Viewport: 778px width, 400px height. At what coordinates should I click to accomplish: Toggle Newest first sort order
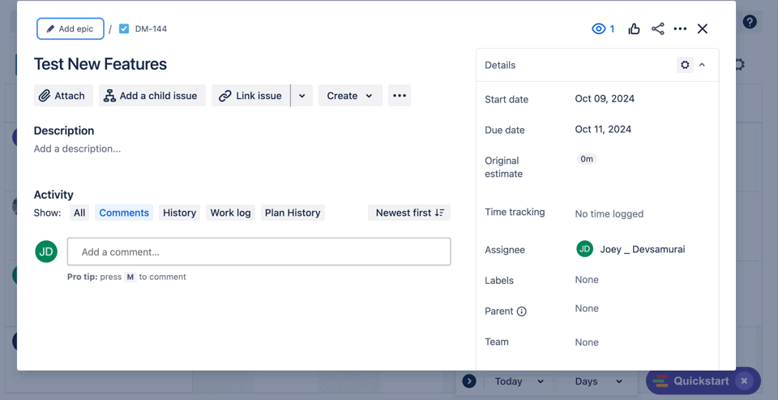[x=409, y=213]
